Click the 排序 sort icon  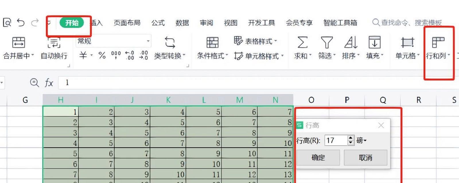point(351,42)
